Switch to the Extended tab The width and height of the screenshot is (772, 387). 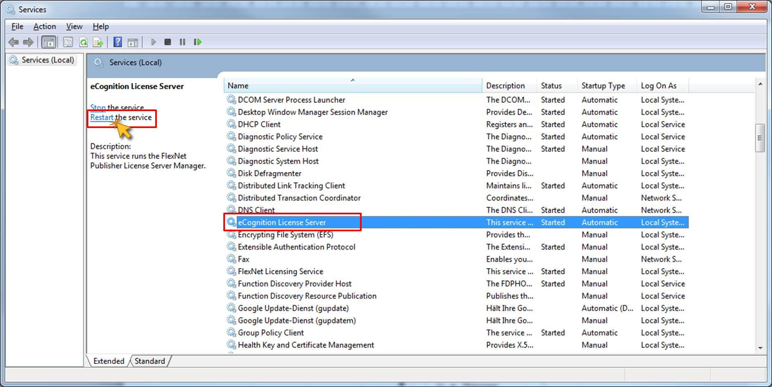click(109, 361)
